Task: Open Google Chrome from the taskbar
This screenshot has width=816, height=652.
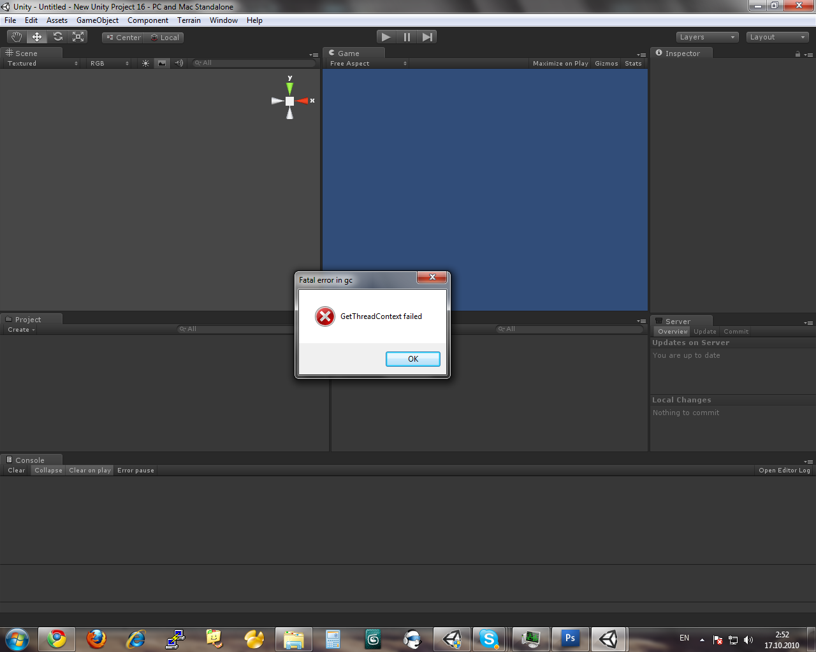Action: coord(57,639)
